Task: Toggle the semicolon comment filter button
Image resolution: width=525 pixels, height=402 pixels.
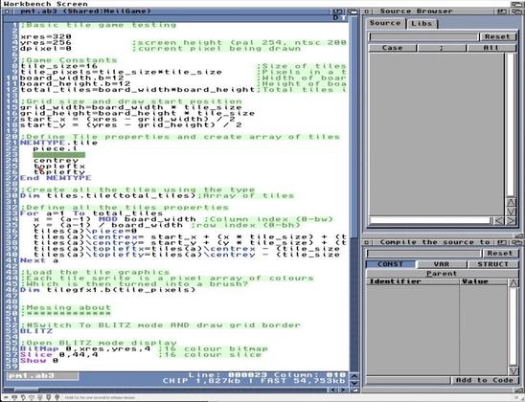Action: click(442, 48)
